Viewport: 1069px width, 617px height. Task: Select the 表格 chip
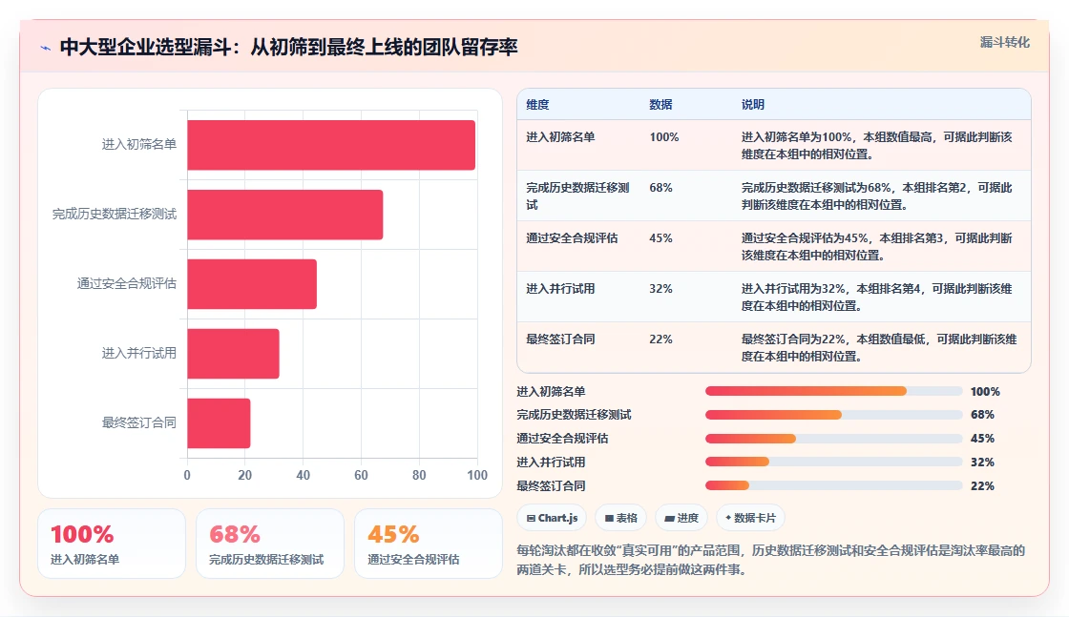pos(621,518)
